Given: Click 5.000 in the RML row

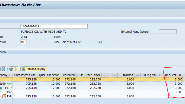Looking at the screenshot, I should (130, 96).
